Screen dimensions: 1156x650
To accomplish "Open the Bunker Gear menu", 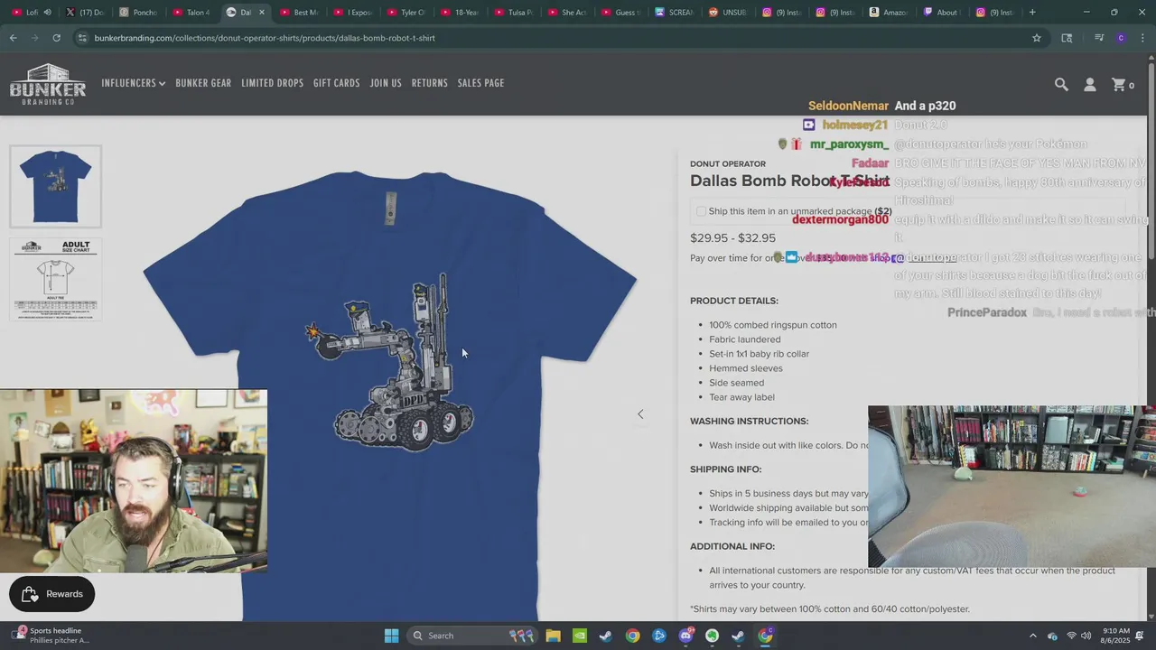I will click(203, 83).
